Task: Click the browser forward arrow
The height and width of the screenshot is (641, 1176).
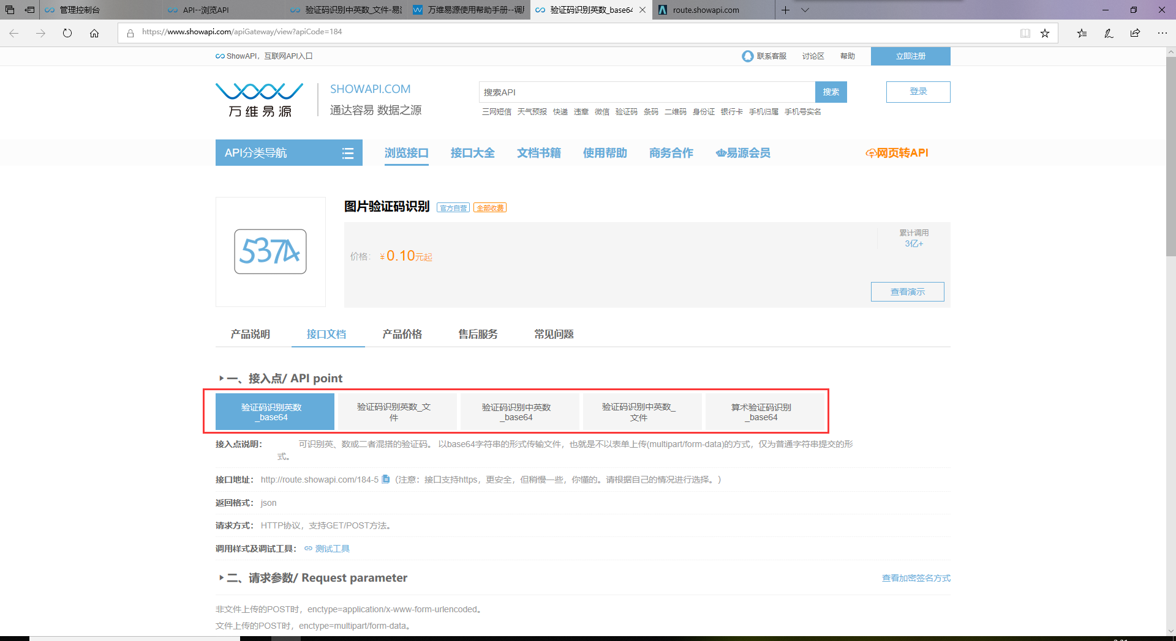Action: coord(40,33)
